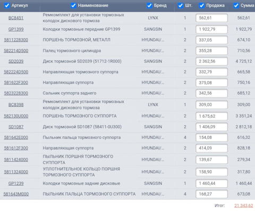Edit sale price field 332,79
255x211 pixels.
pyautogui.click(x=211, y=72)
